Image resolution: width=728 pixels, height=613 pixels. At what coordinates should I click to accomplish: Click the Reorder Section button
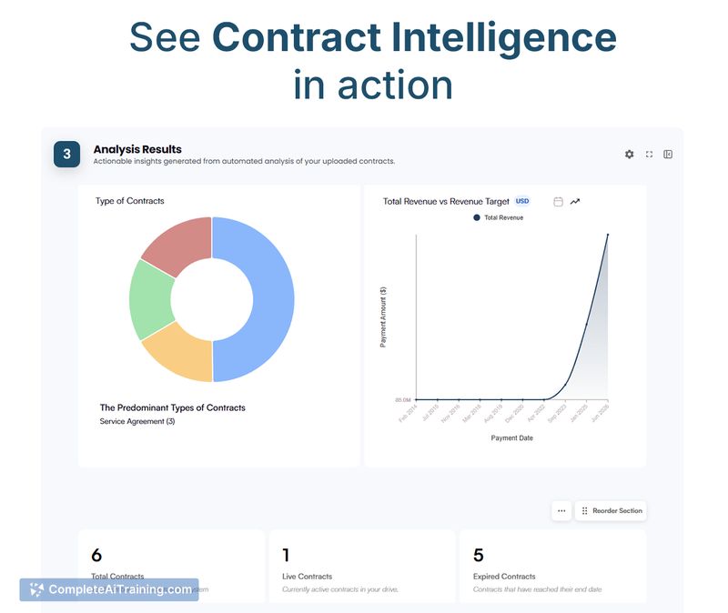coord(611,511)
